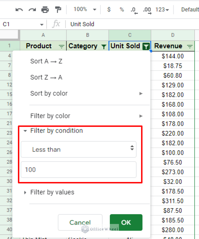The height and width of the screenshot is (239, 199).
Task: Confirm the filter with OK
Action: coord(126,222)
